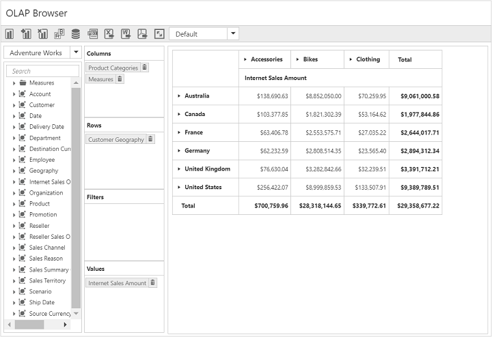Click the Product Categories field button
Viewport: 492px width, 337px height.
113,68
